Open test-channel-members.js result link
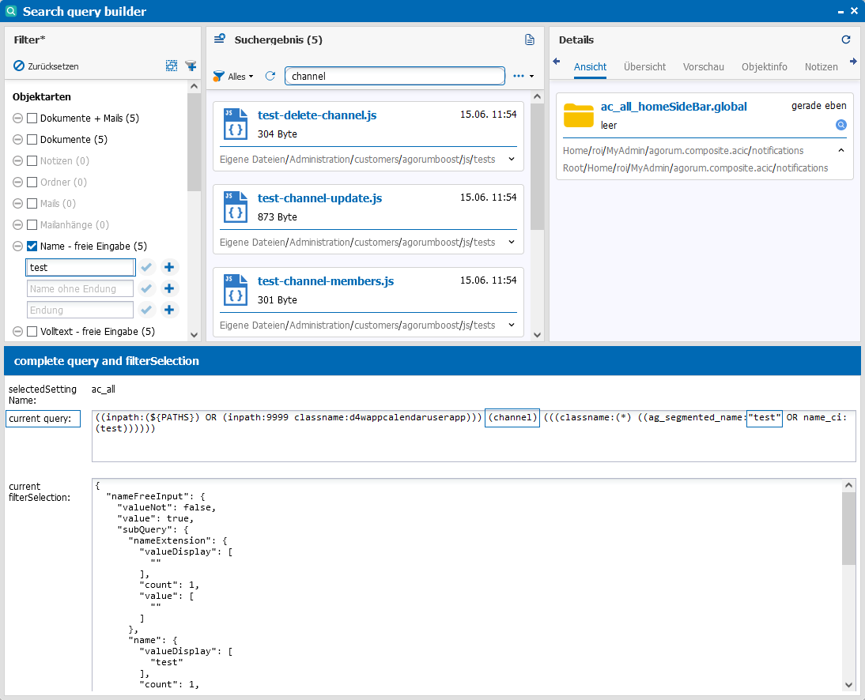Screen dimensions: 865x700 pos(326,281)
